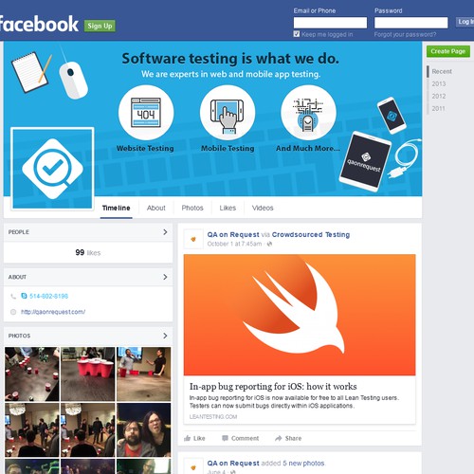The image size is (474, 474).
Task: Open photo of red cups cluster close-up
Action: pyautogui.click(x=88, y=374)
